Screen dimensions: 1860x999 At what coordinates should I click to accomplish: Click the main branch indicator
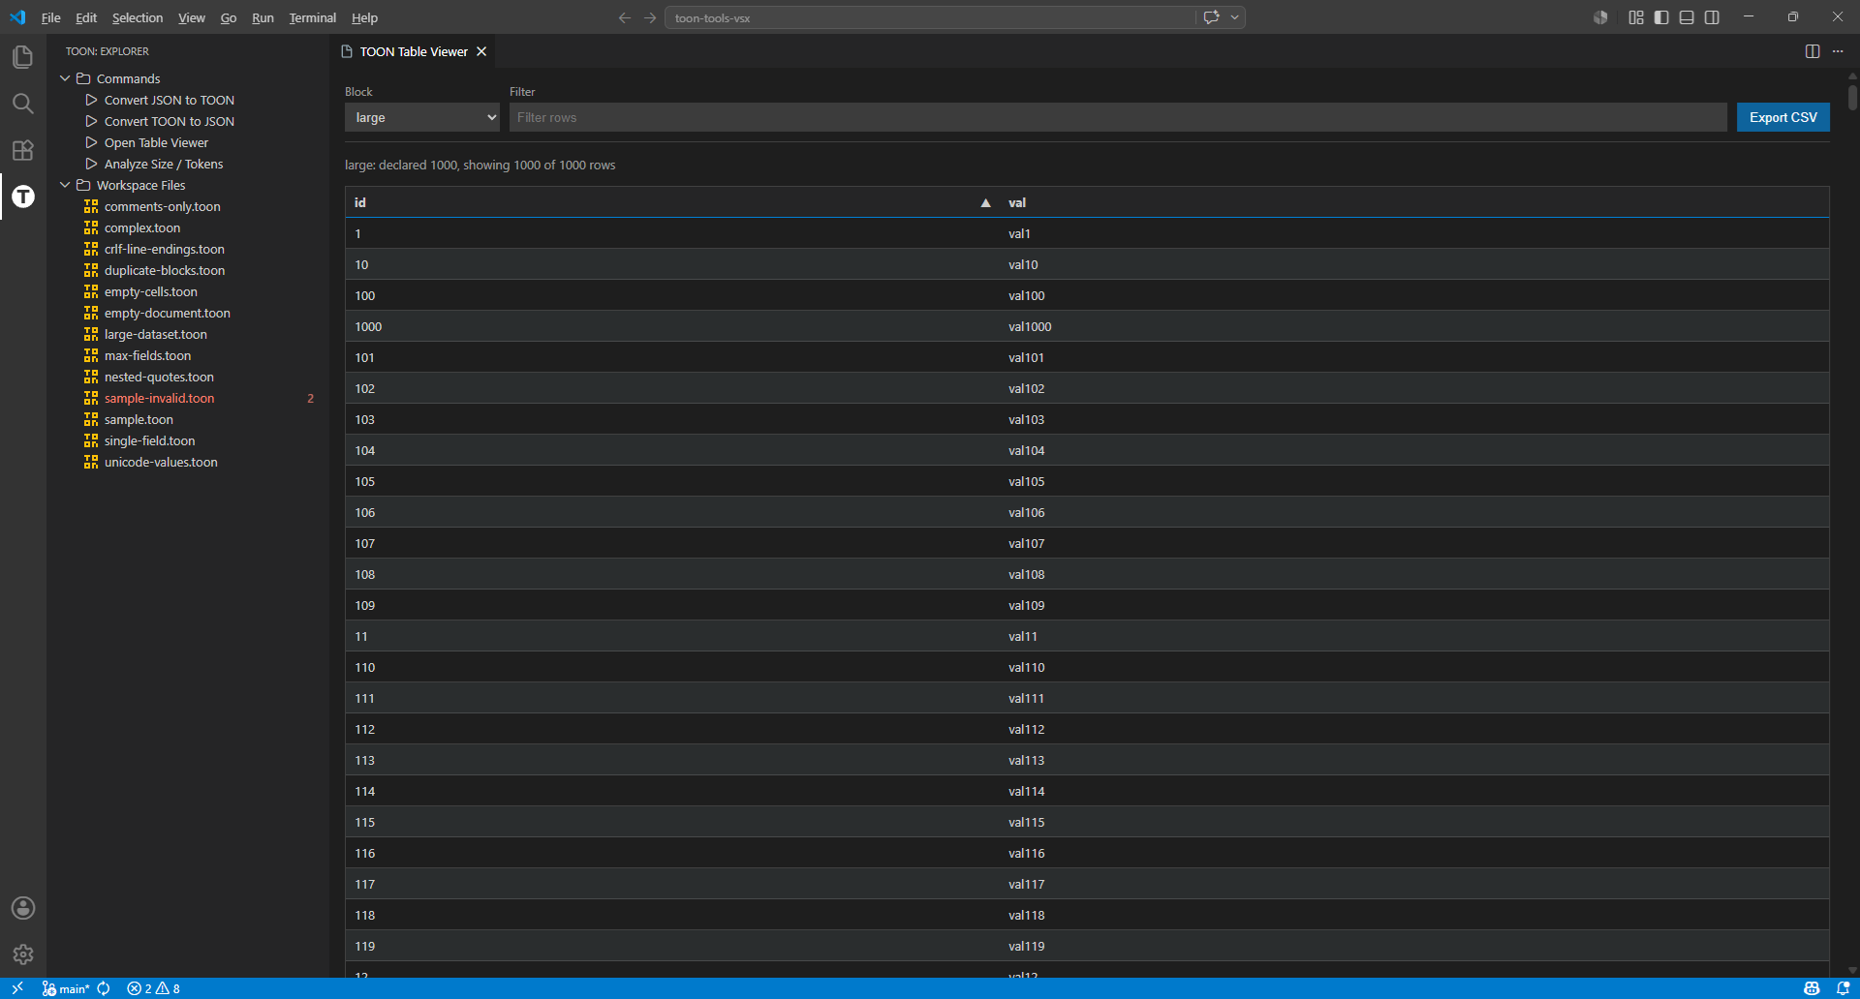tap(66, 988)
